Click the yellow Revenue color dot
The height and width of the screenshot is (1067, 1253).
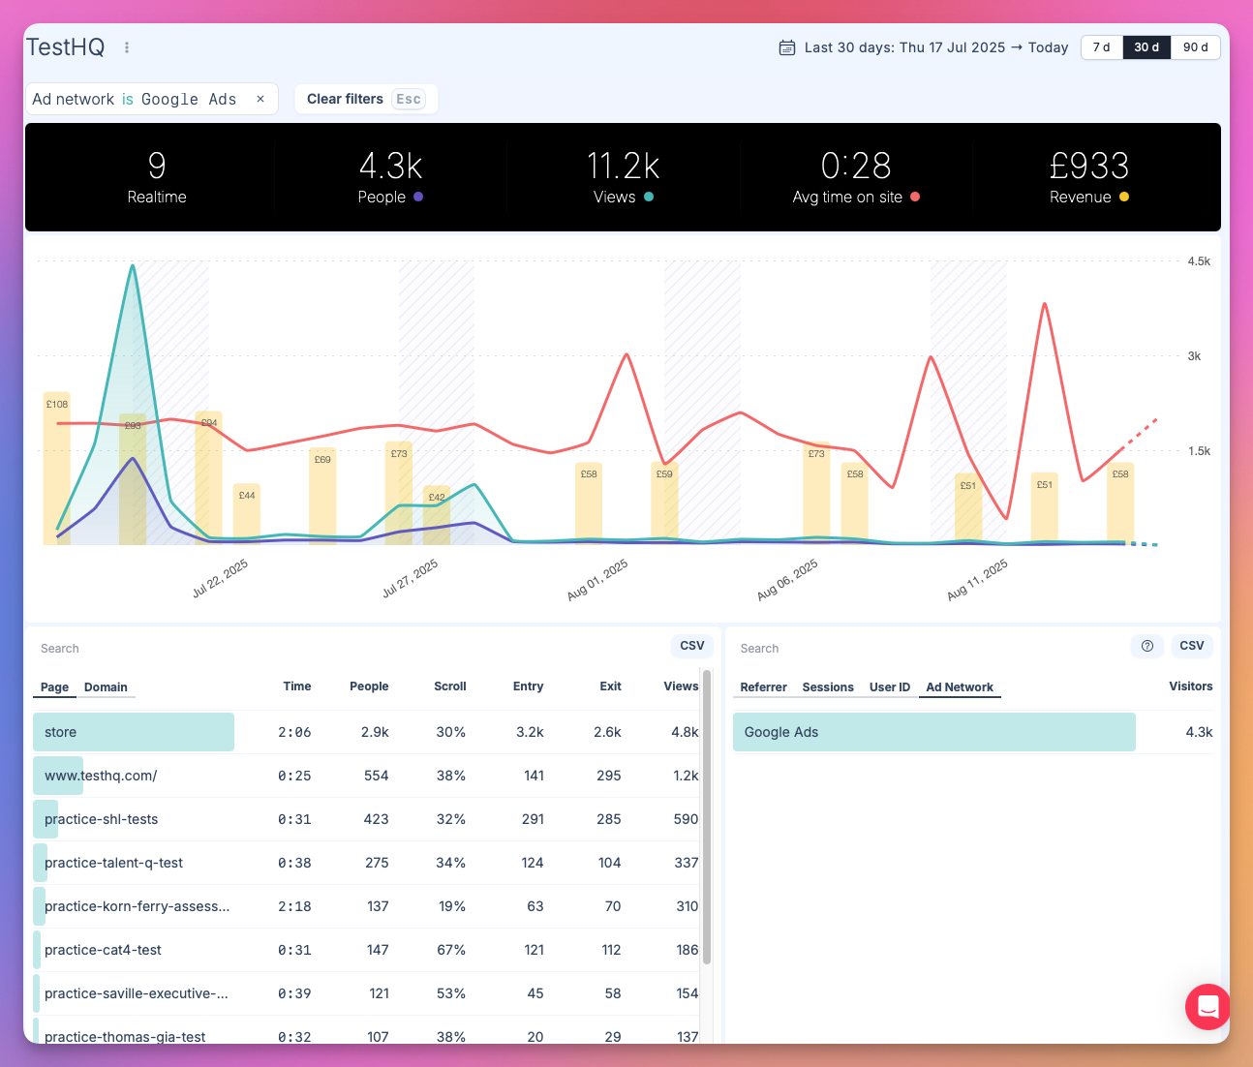coord(1124,197)
